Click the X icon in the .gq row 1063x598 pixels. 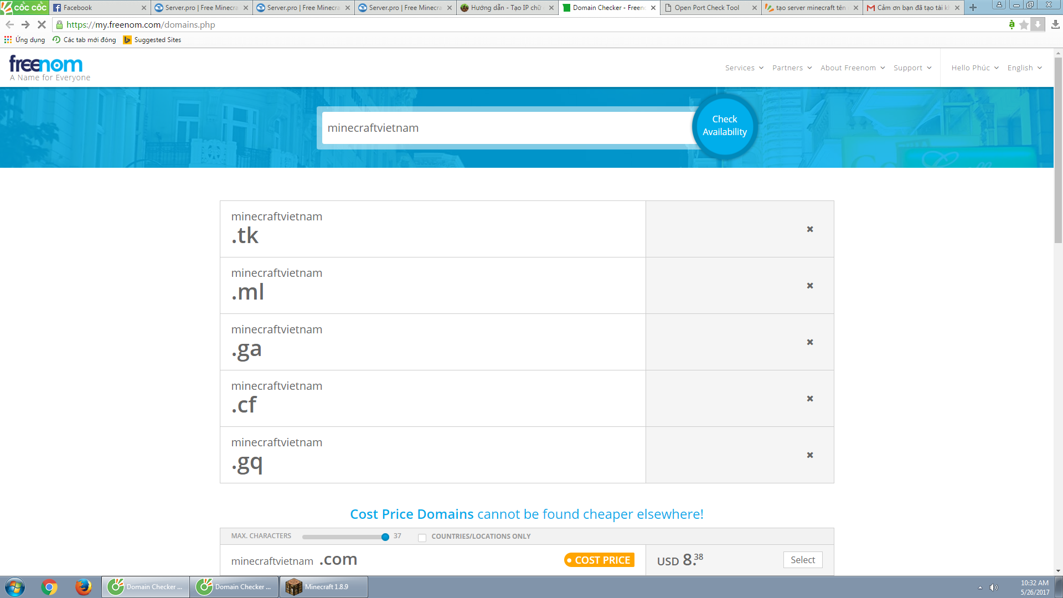click(810, 455)
